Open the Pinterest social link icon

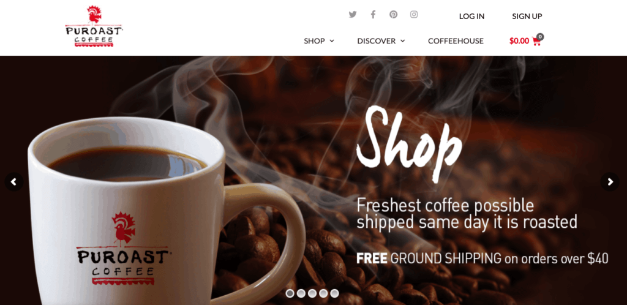(x=394, y=14)
